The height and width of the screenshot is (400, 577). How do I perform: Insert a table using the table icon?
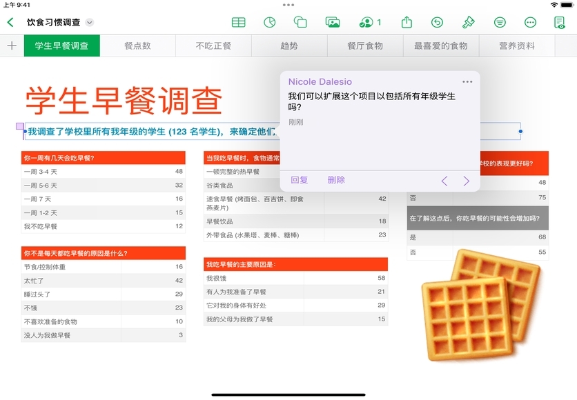point(238,22)
